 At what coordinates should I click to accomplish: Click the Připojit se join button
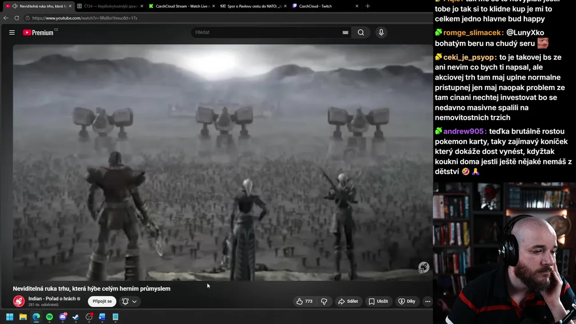[x=102, y=301]
